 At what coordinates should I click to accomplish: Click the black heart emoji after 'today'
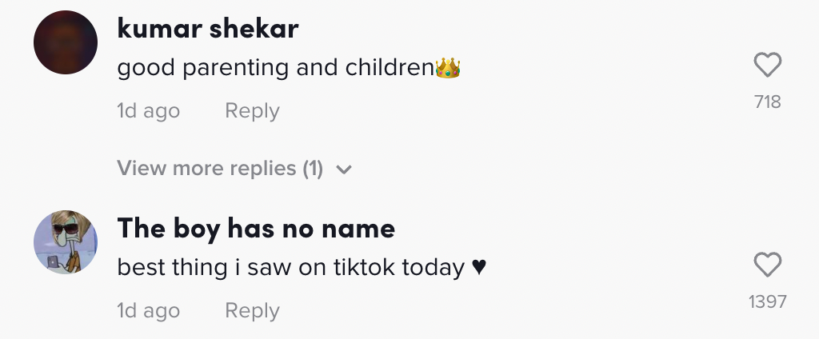[x=479, y=268]
